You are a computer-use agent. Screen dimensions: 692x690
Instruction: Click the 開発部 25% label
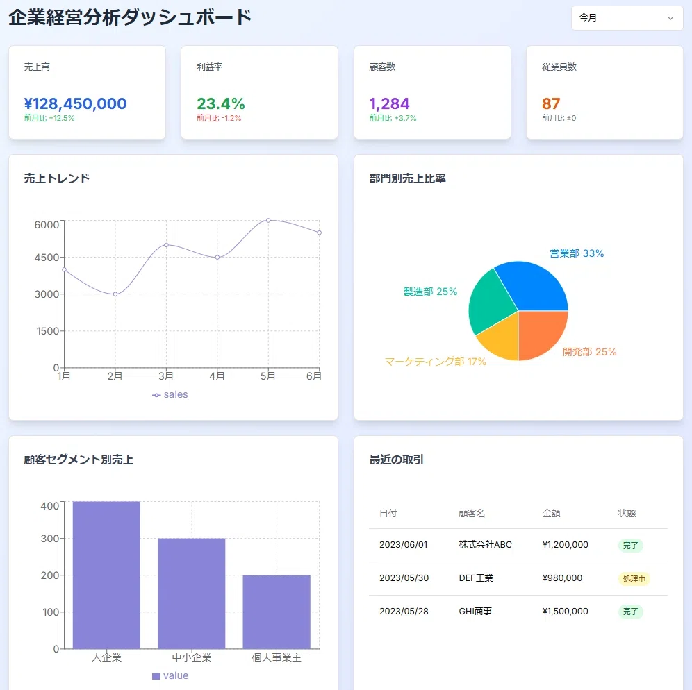click(x=589, y=352)
